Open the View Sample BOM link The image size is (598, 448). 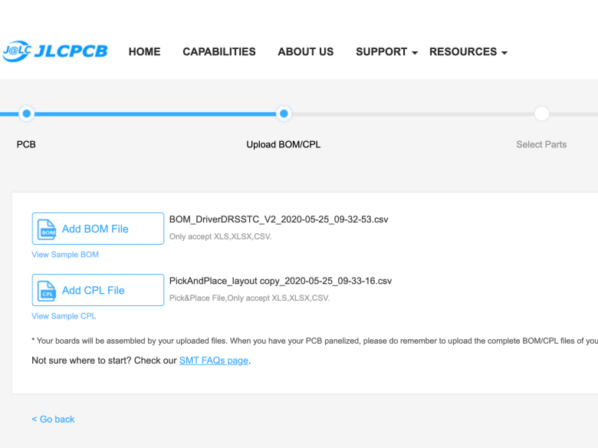point(65,255)
